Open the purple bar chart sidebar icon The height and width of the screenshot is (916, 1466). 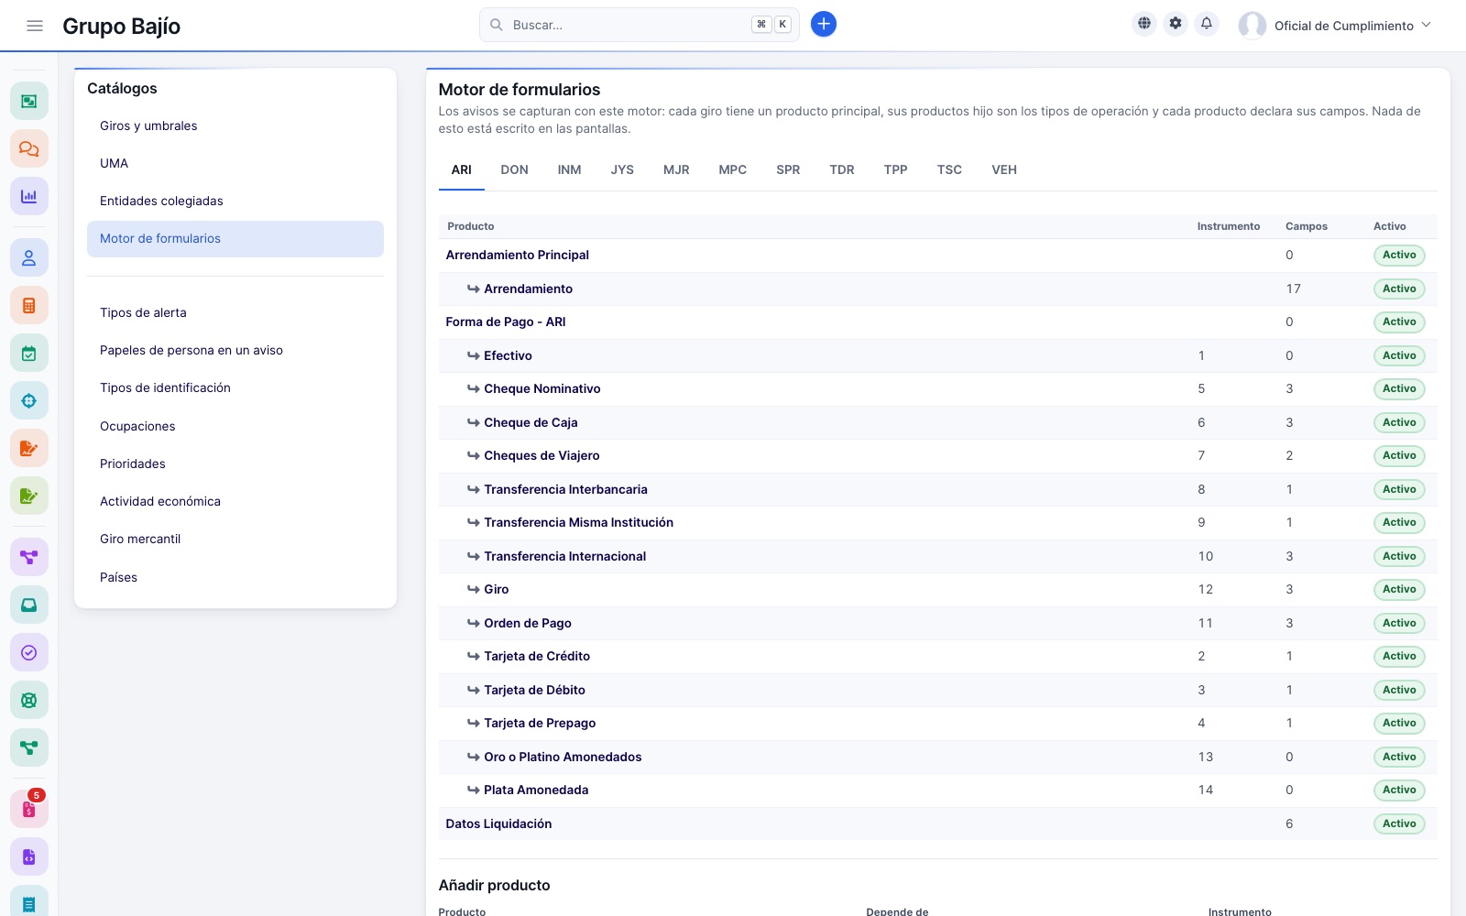point(29,196)
